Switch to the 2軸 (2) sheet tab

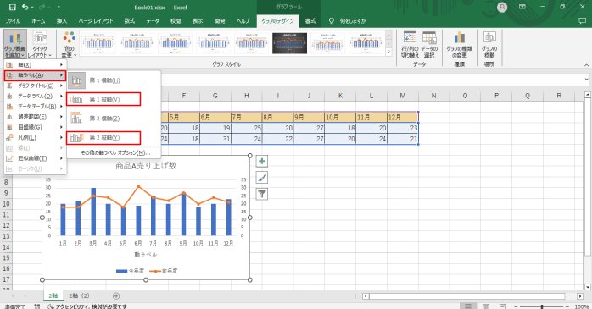click(79, 295)
